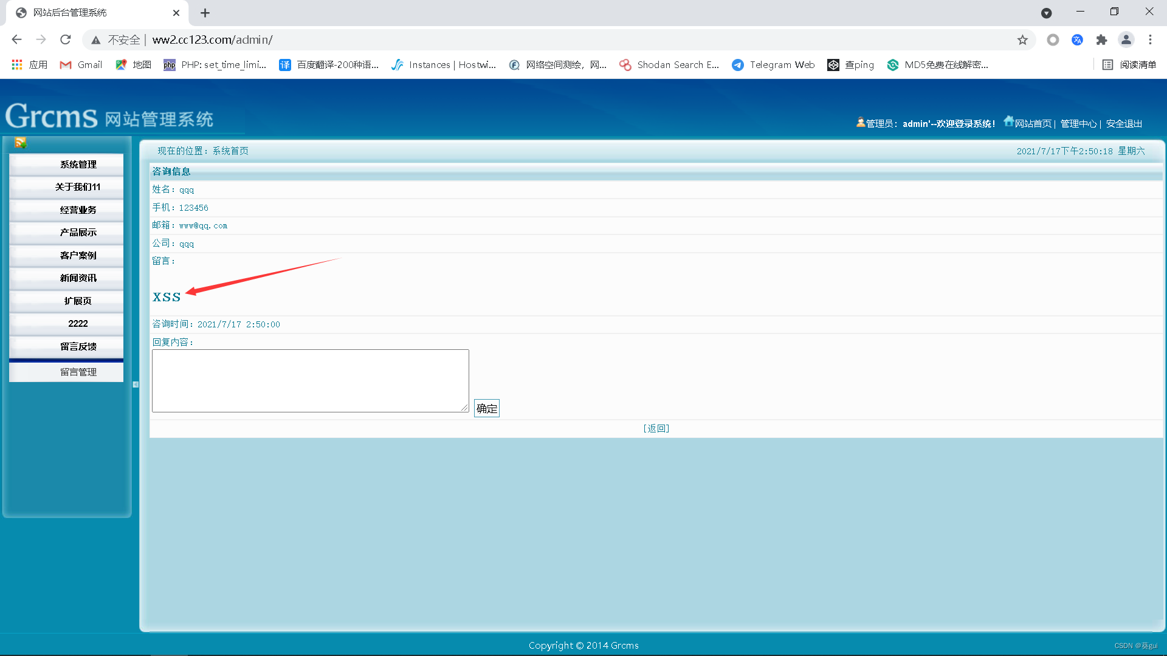The image size is (1167, 656).
Task: Click the tab search dropdown arrow
Action: (x=1046, y=13)
